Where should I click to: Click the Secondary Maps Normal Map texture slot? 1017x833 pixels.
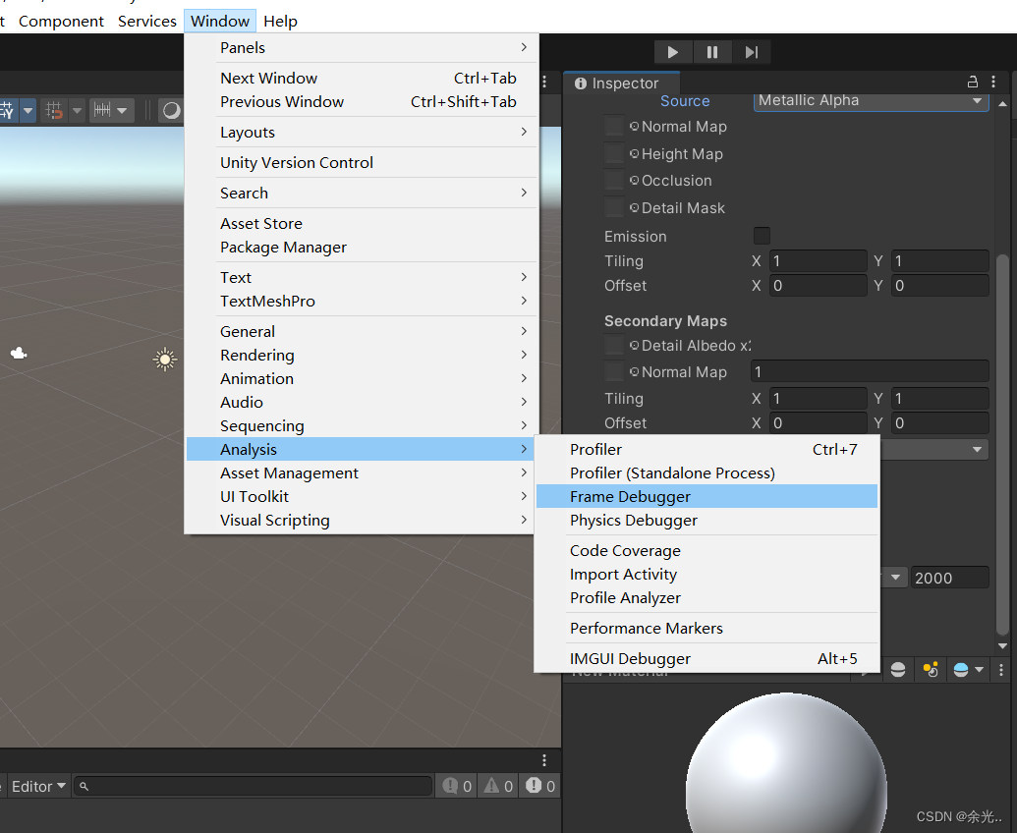pyautogui.click(x=613, y=371)
